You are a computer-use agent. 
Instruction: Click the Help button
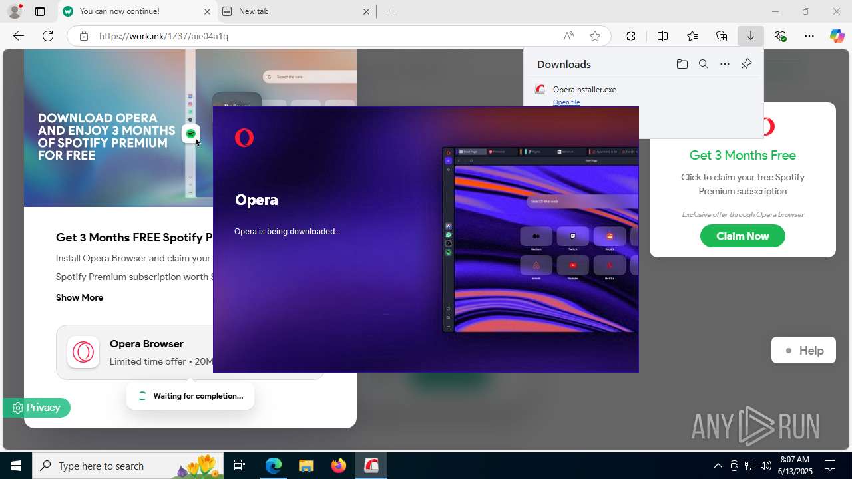coord(803,351)
